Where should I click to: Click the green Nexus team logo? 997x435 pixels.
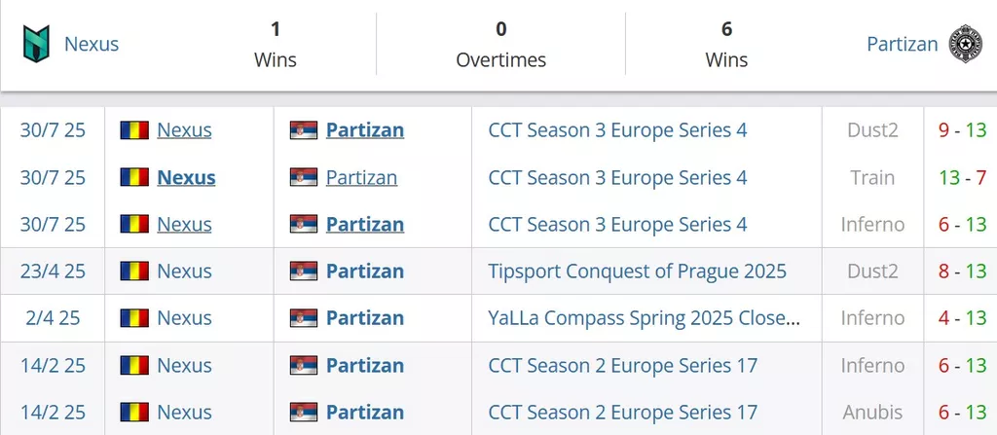tap(36, 44)
